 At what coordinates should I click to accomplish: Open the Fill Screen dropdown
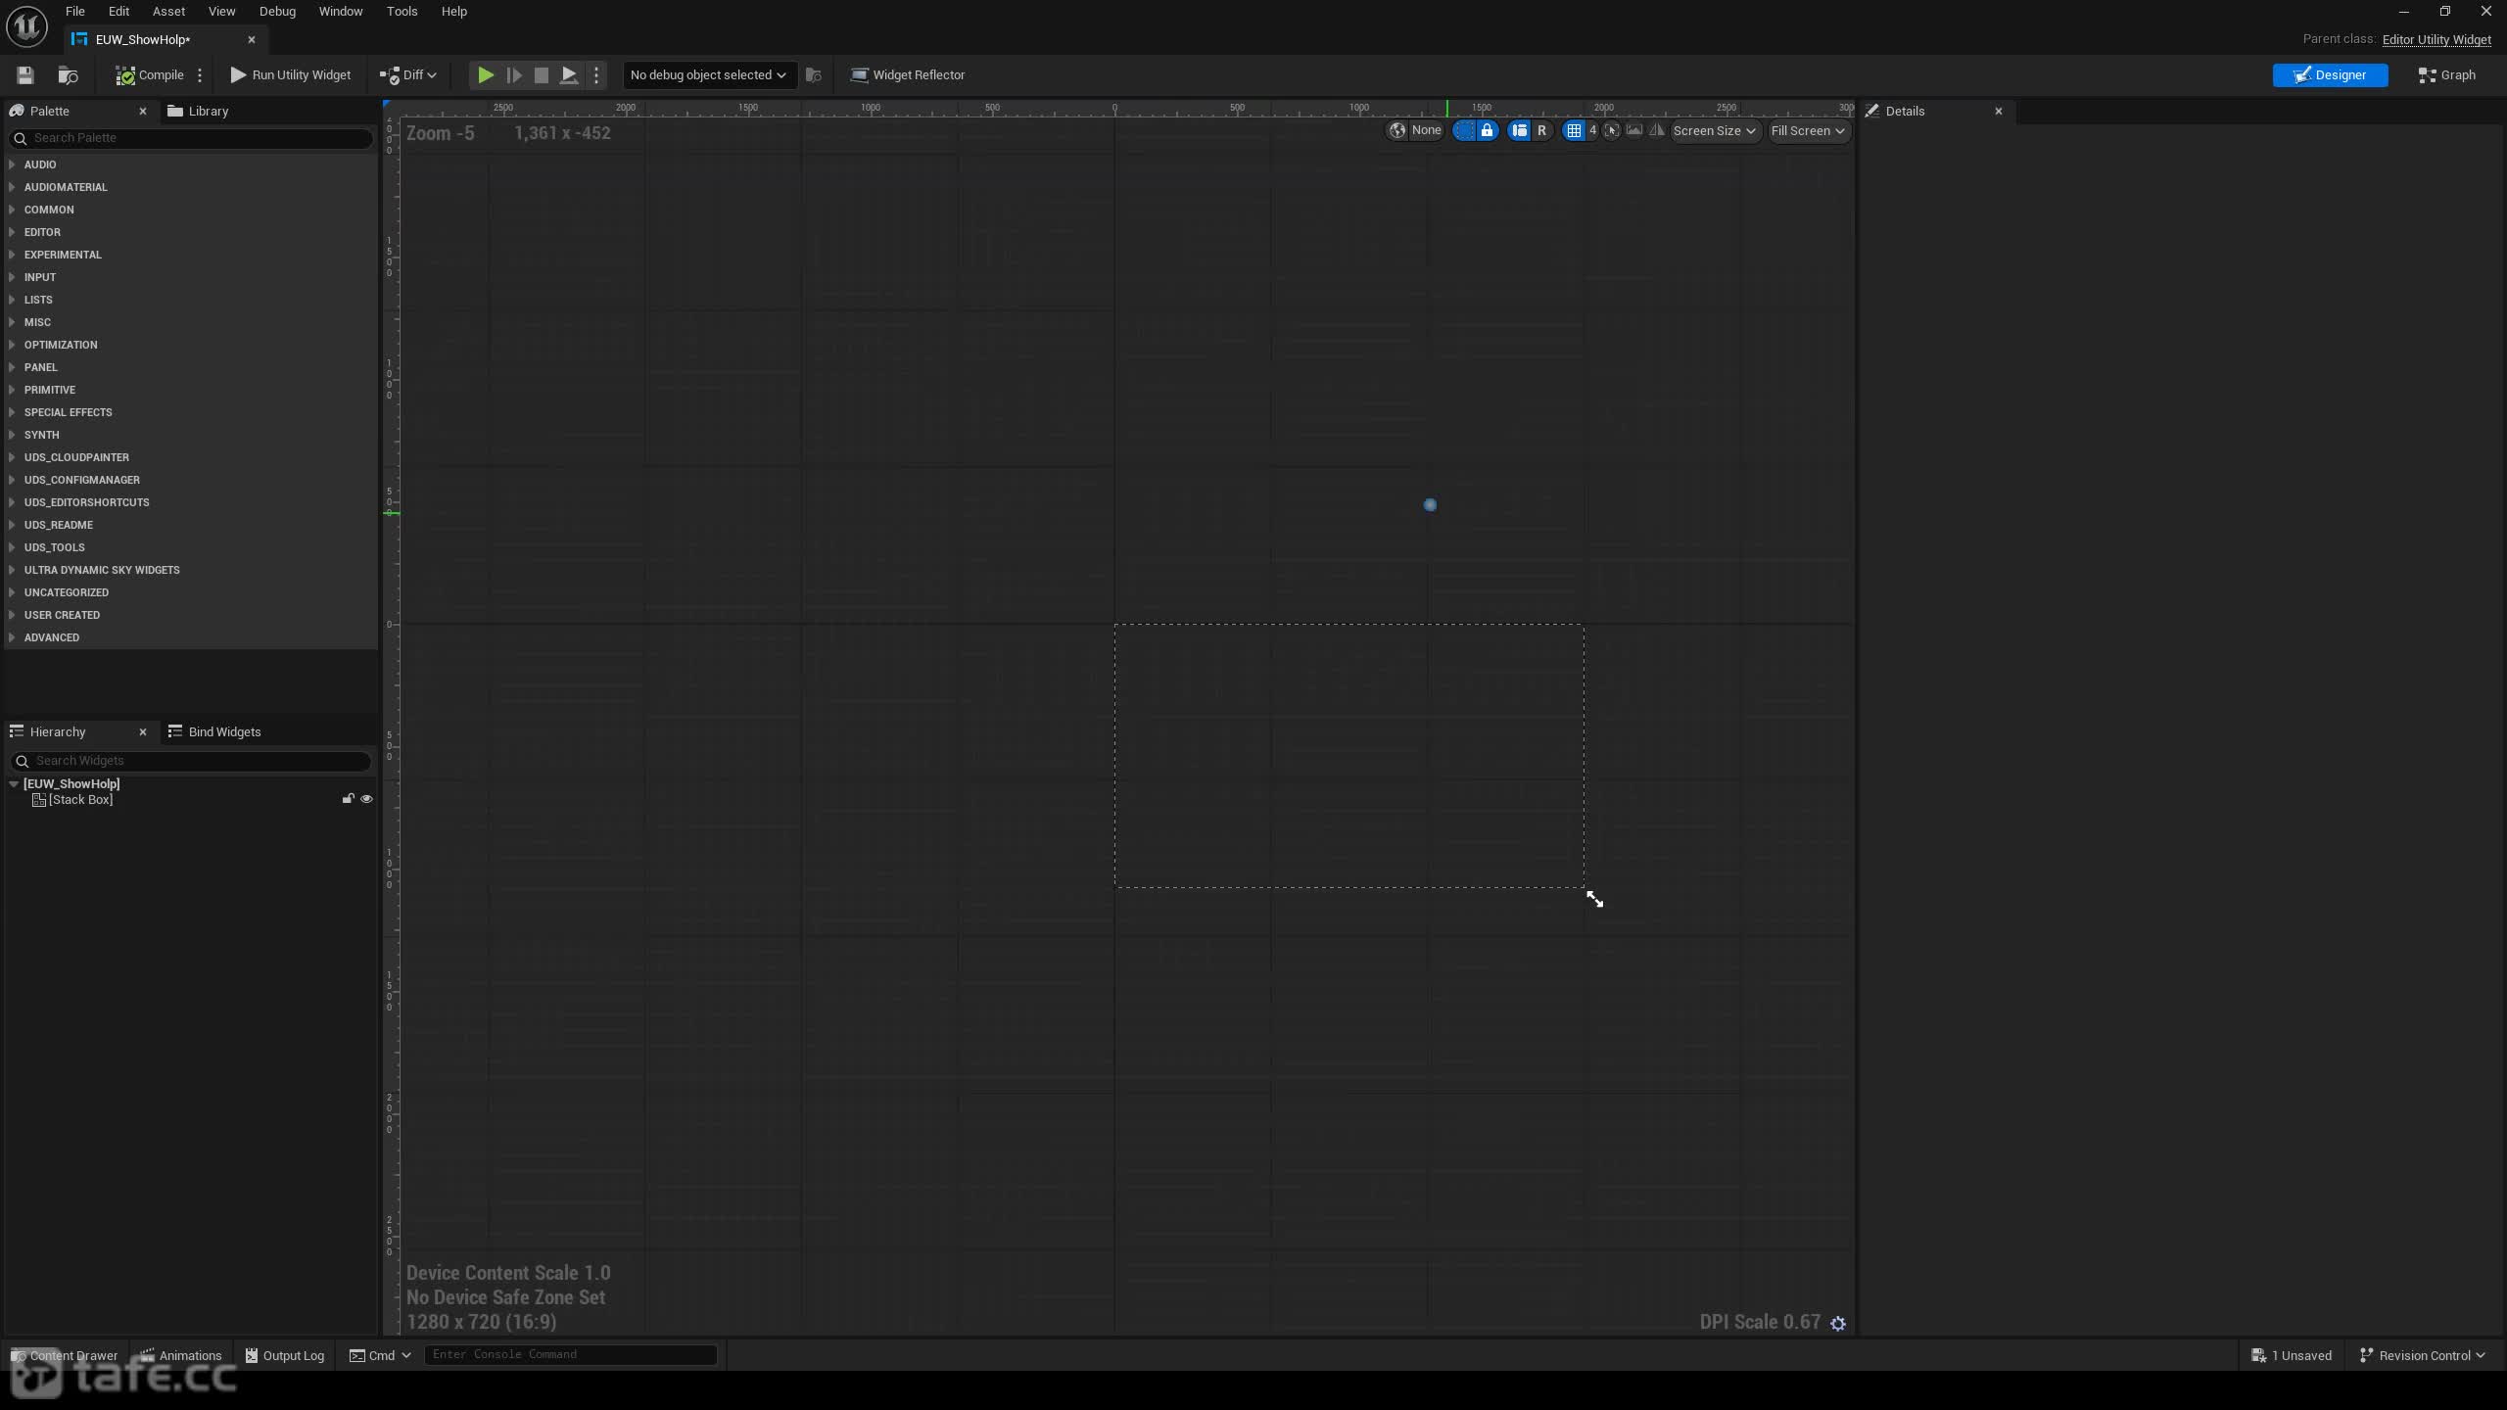pos(1808,130)
